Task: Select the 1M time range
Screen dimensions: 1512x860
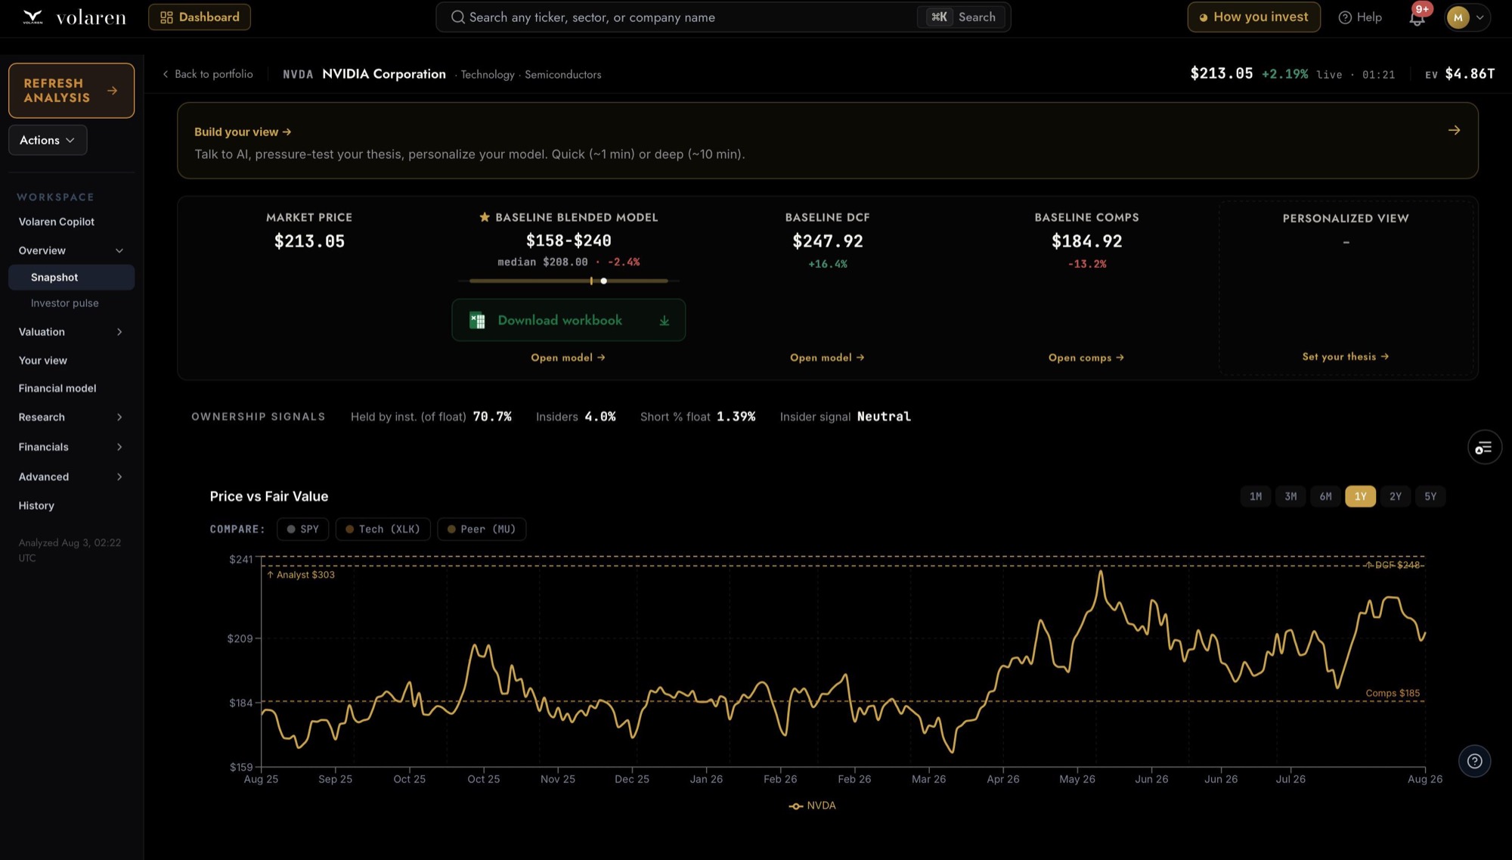Action: click(1256, 496)
